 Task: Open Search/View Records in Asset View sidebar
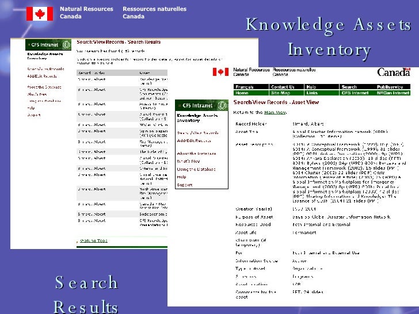click(197, 133)
